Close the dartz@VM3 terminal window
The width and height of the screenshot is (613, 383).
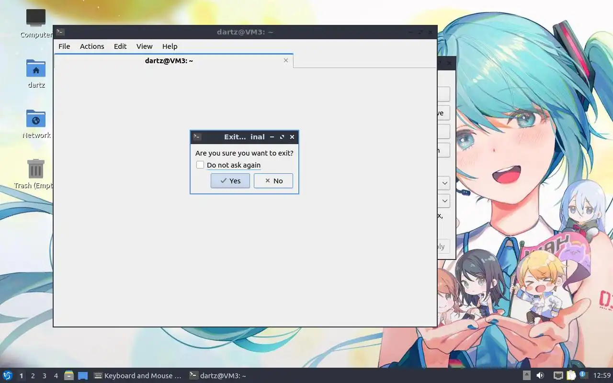tap(430, 32)
